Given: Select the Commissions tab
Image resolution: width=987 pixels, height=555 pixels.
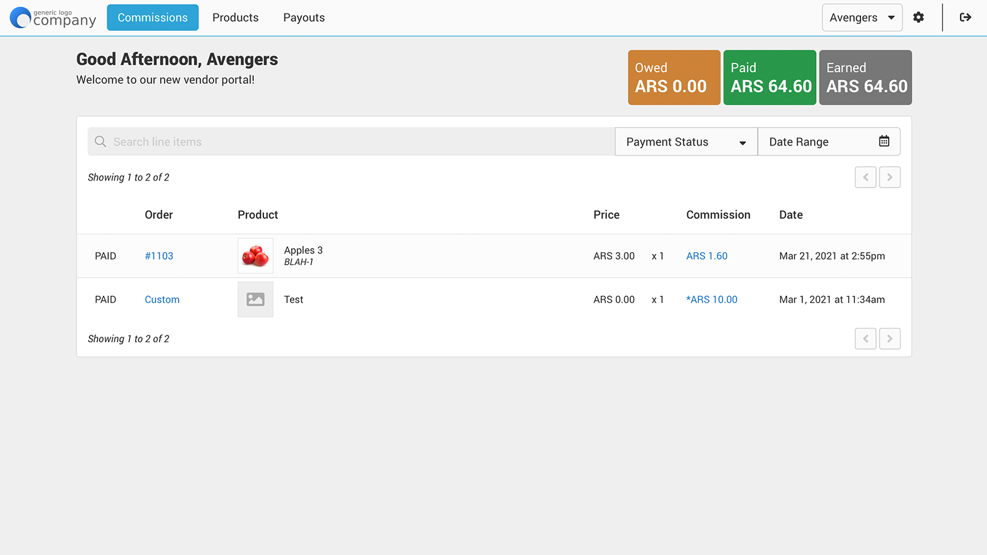Looking at the screenshot, I should tap(152, 18).
